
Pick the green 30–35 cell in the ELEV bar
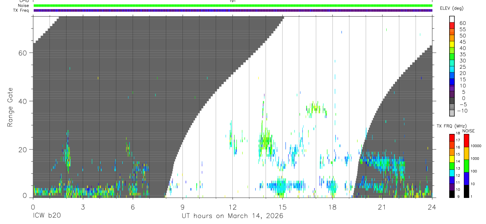(452, 56)
